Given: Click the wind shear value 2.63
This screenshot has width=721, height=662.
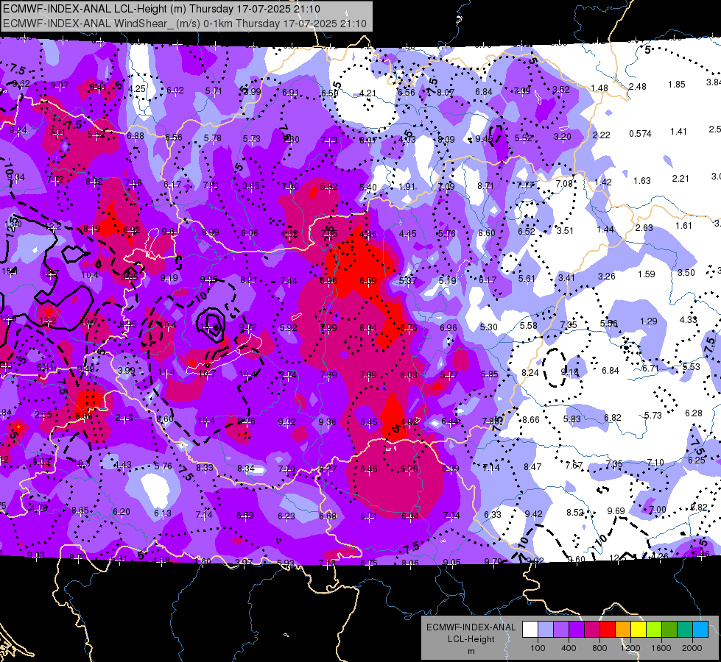Looking at the screenshot, I should (x=644, y=227).
